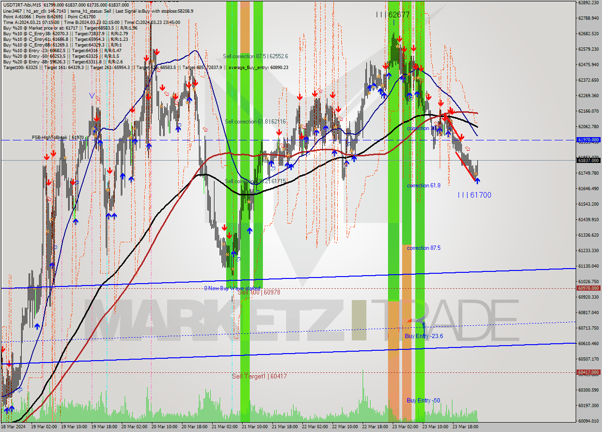
Task: Click the blue correction 61.8 label
Action: pyautogui.click(x=424, y=185)
